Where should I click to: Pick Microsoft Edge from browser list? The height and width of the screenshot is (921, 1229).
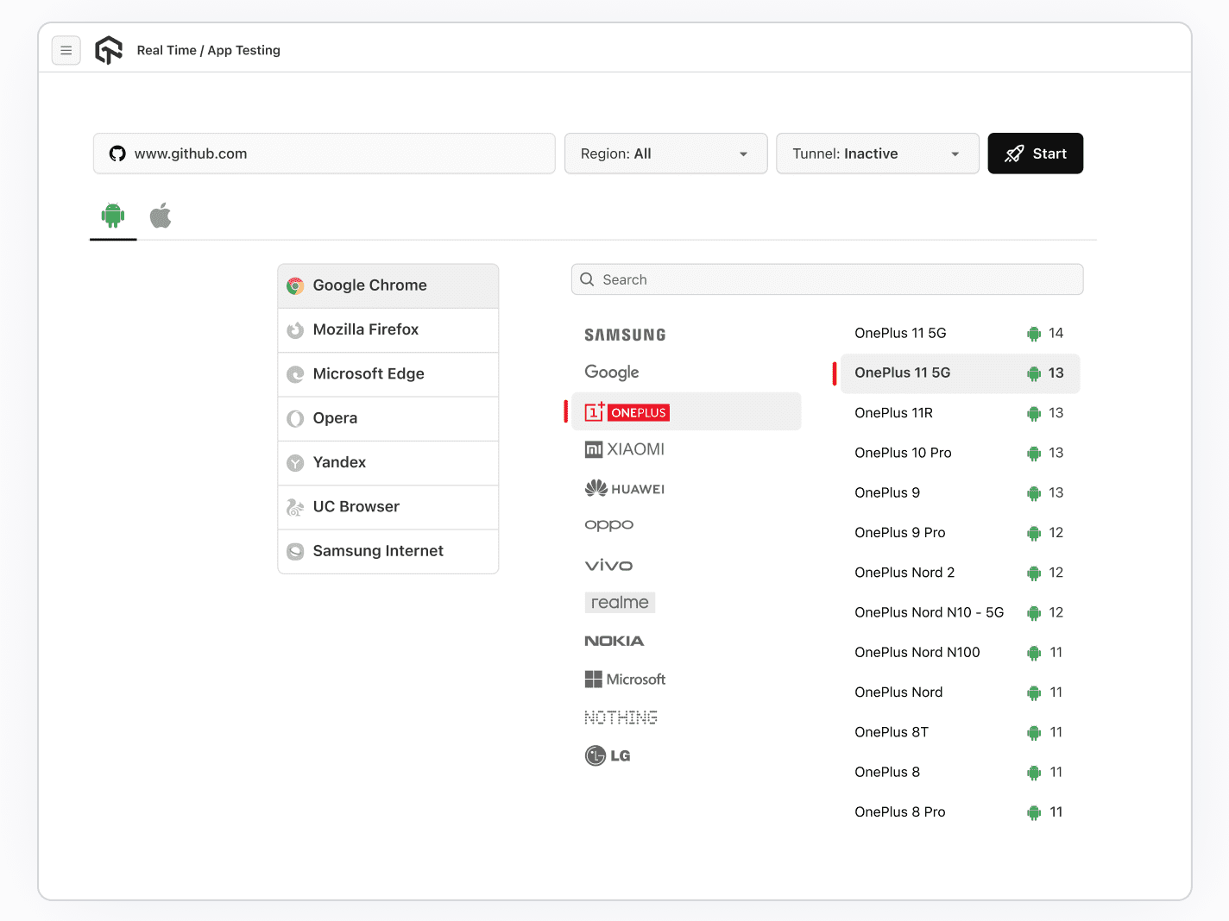(388, 374)
